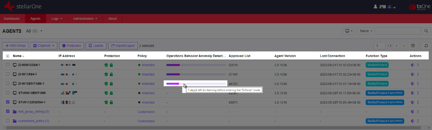Switch to the Dashboard tab
This screenshot has width=432, height=130.
[x=12, y=19]
